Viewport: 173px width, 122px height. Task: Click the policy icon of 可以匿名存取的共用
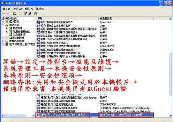(x=38, y=104)
